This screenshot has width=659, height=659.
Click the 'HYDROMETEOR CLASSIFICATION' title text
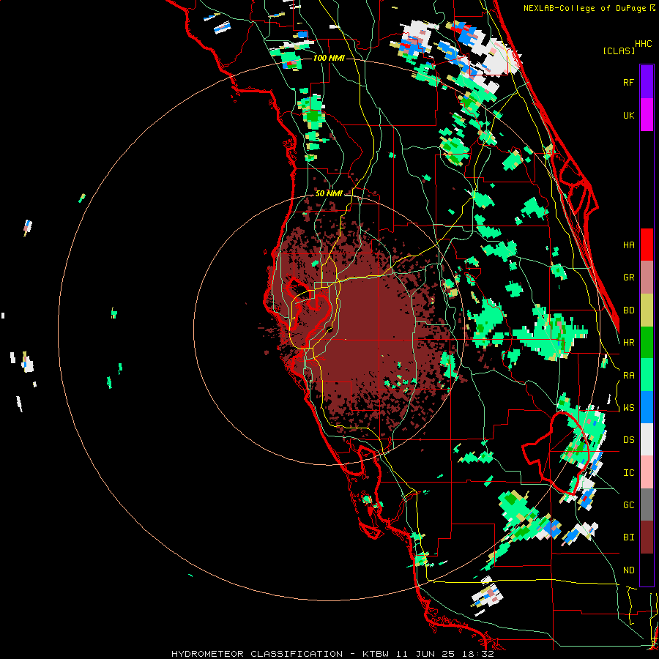click(257, 654)
